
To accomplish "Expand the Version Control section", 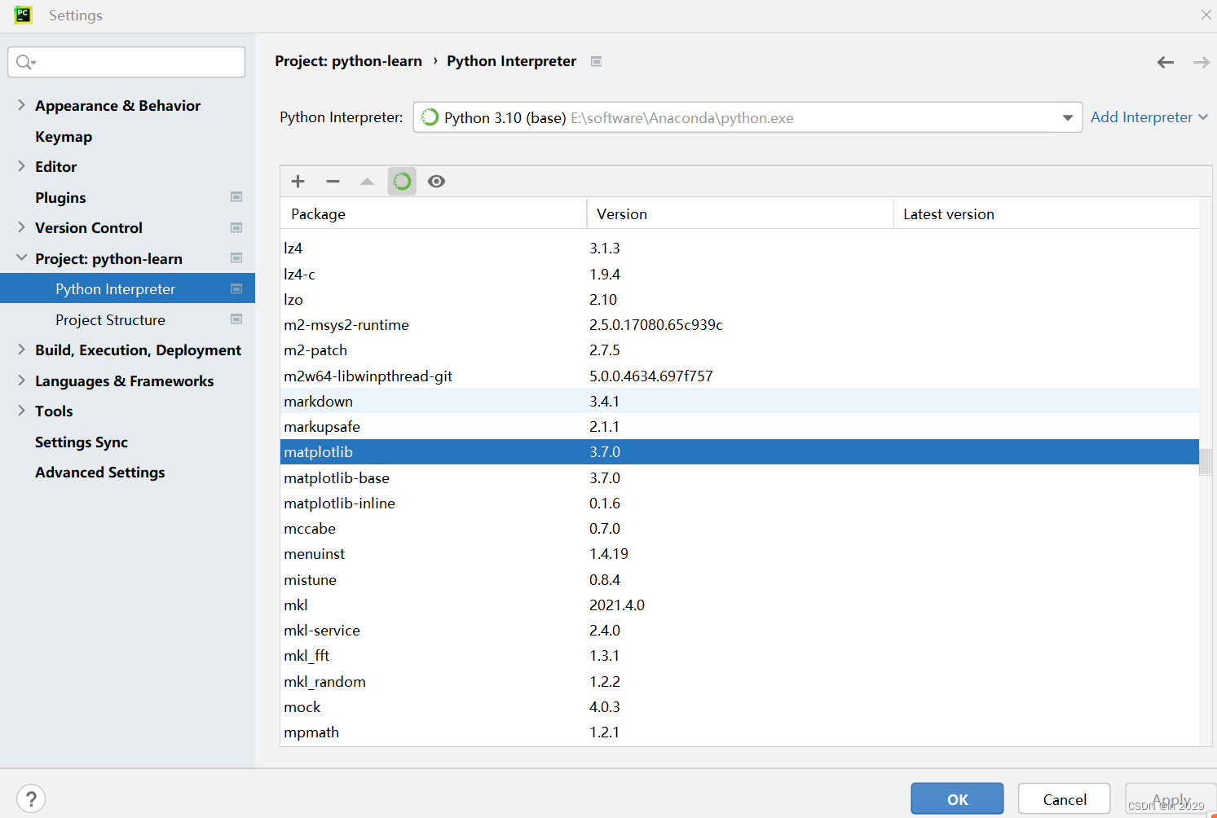I will pos(21,226).
